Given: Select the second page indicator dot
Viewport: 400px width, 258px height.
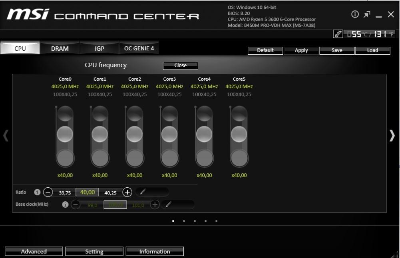Looking at the screenshot, I should pyautogui.click(x=184, y=221).
